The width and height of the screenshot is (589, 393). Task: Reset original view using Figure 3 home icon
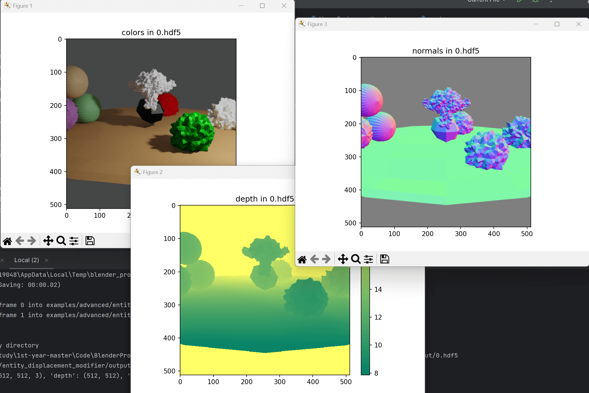tap(302, 259)
